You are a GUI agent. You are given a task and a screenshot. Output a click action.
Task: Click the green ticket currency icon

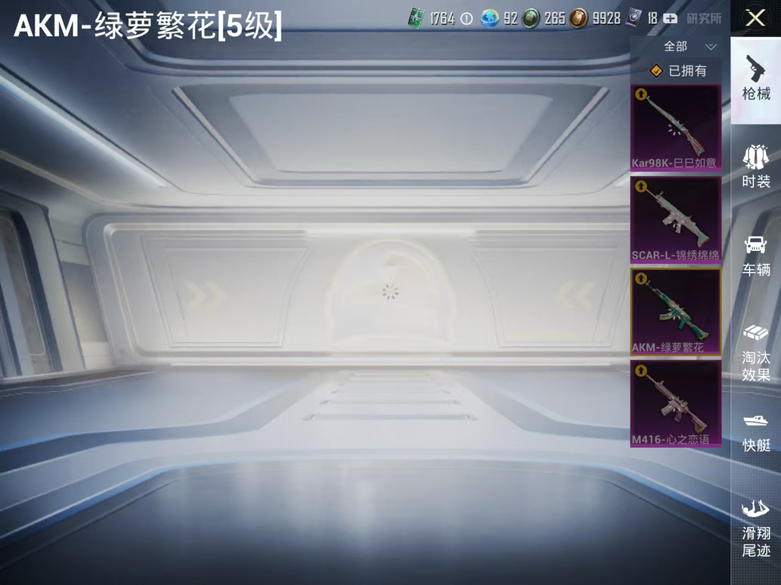click(416, 19)
